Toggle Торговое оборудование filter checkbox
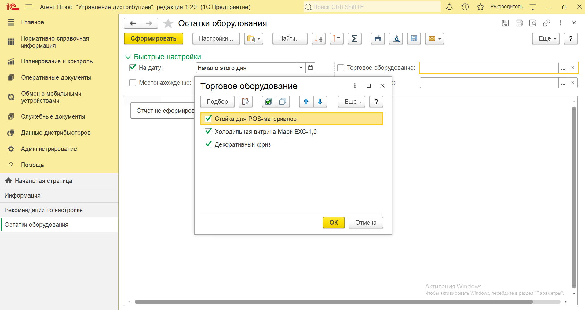The width and height of the screenshot is (585, 310). (341, 68)
